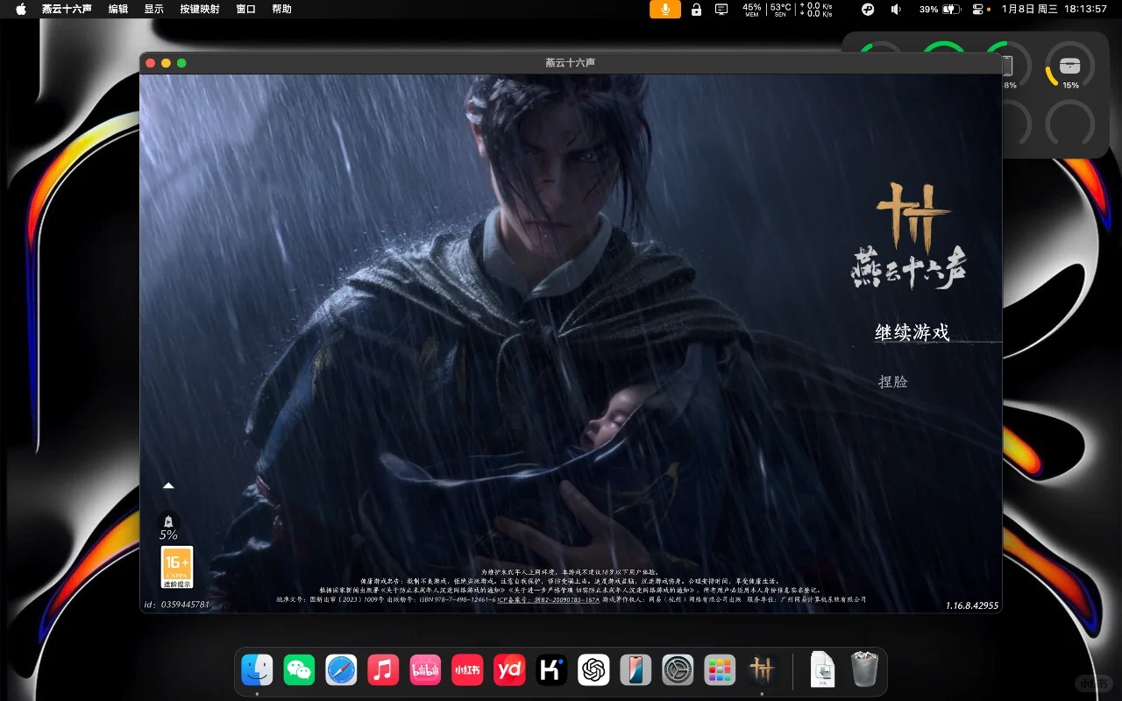This screenshot has width=1122, height=701.
Task: Click the lock icon in menu bar
Action: 696,9
